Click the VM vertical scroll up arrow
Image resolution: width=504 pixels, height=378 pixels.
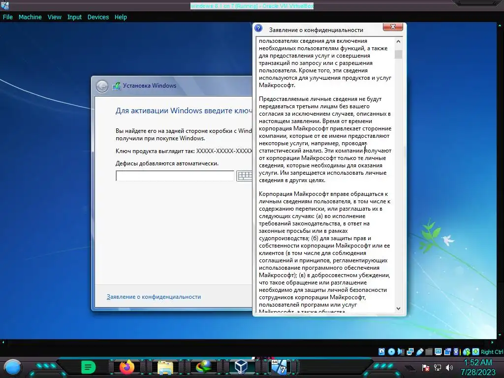tap(500, 25)
